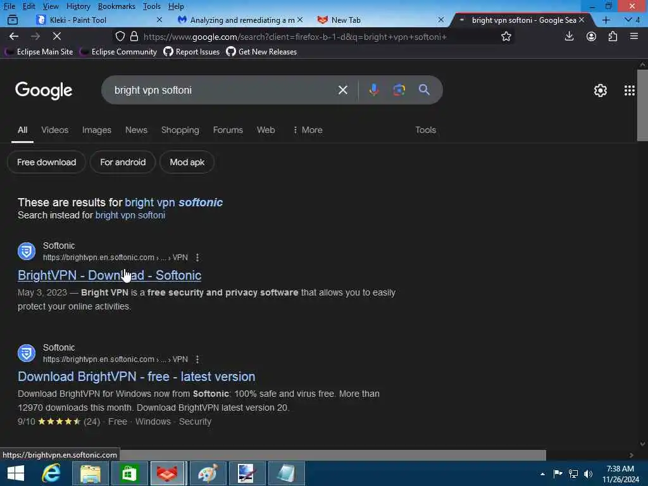648x486 pixels.
Task: Select the Videos search filter
Action: click(54, 130)
